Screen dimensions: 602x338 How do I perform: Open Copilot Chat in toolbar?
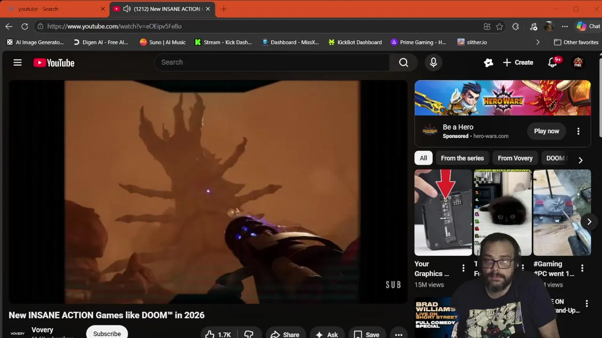(x=588, y=26)
